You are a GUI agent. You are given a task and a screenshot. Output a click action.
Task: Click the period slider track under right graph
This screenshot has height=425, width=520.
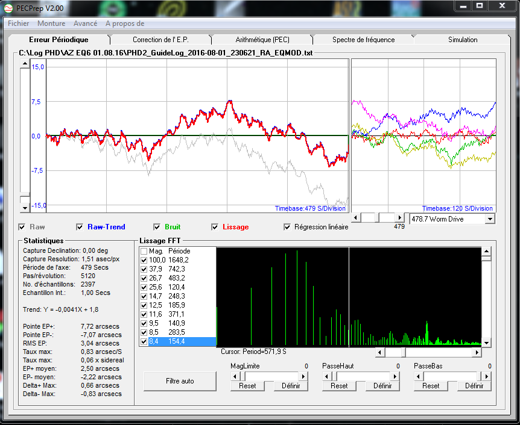coord(378,218)
